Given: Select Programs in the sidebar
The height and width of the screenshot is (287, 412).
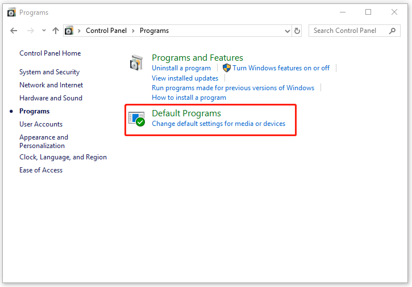Looking at the screenshot, I should [35, 111].
